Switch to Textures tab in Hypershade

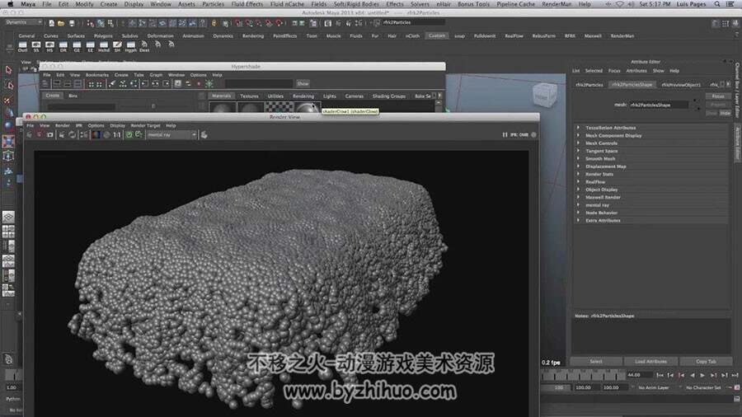pyautogui.click(x=249, y=96)
